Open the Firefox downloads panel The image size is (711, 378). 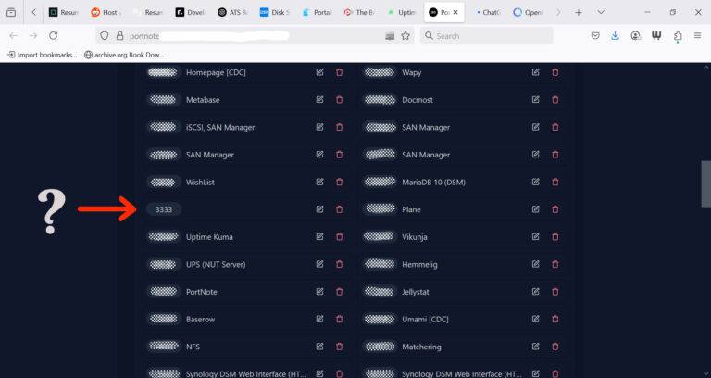[x=615, y=35]
